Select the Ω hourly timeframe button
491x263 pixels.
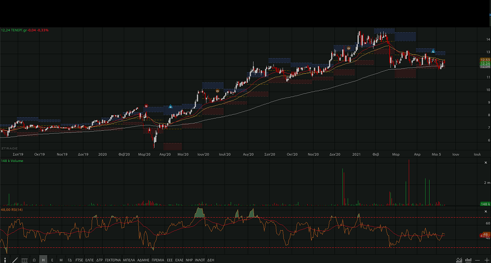(34, 260)
